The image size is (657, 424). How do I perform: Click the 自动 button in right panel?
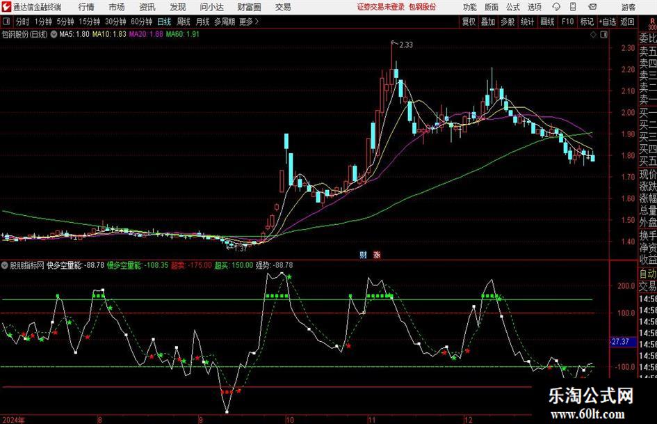(x=648, y=274)
